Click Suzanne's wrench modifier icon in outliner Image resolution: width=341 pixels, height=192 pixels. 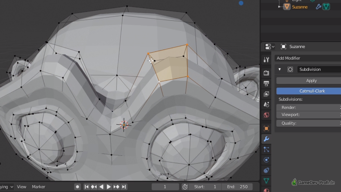coord(318,7)
